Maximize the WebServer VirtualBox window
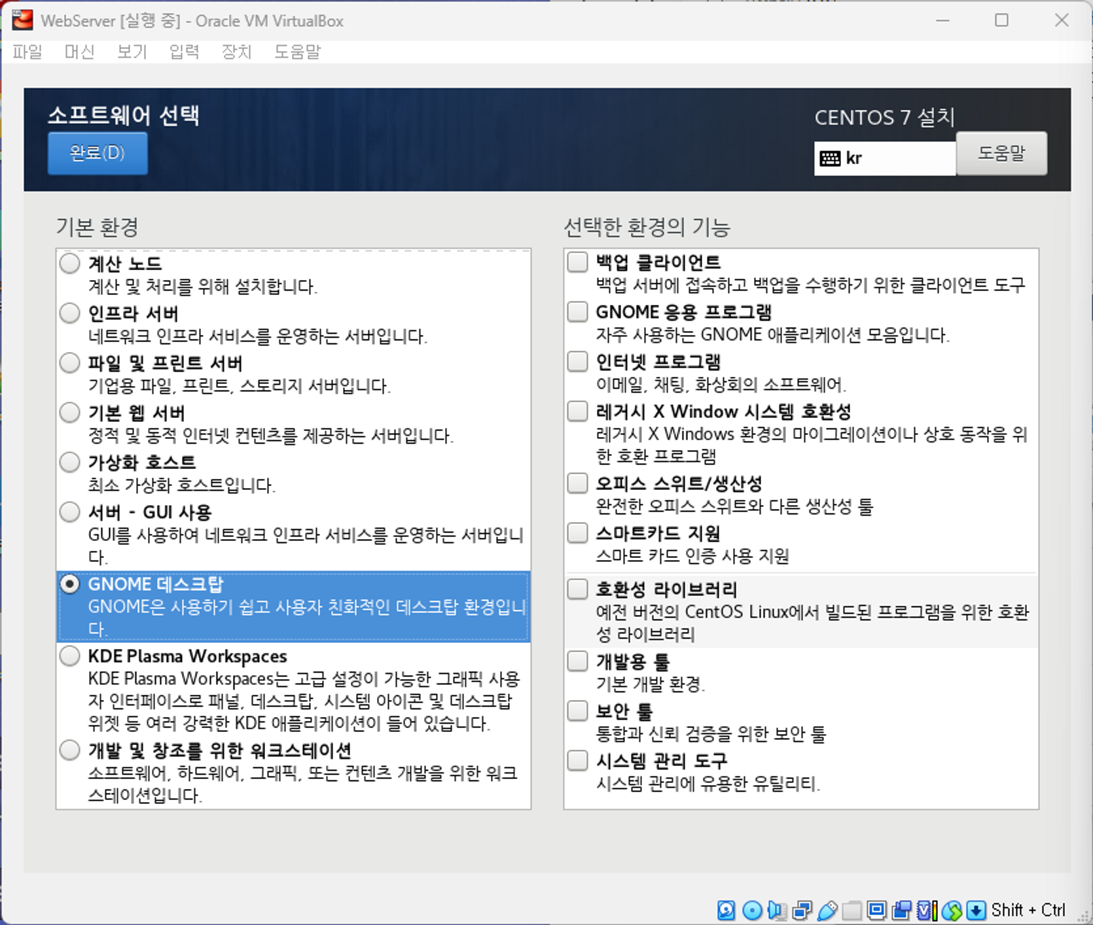This screenshot has width=1093, height=925. pos(1001,20)
